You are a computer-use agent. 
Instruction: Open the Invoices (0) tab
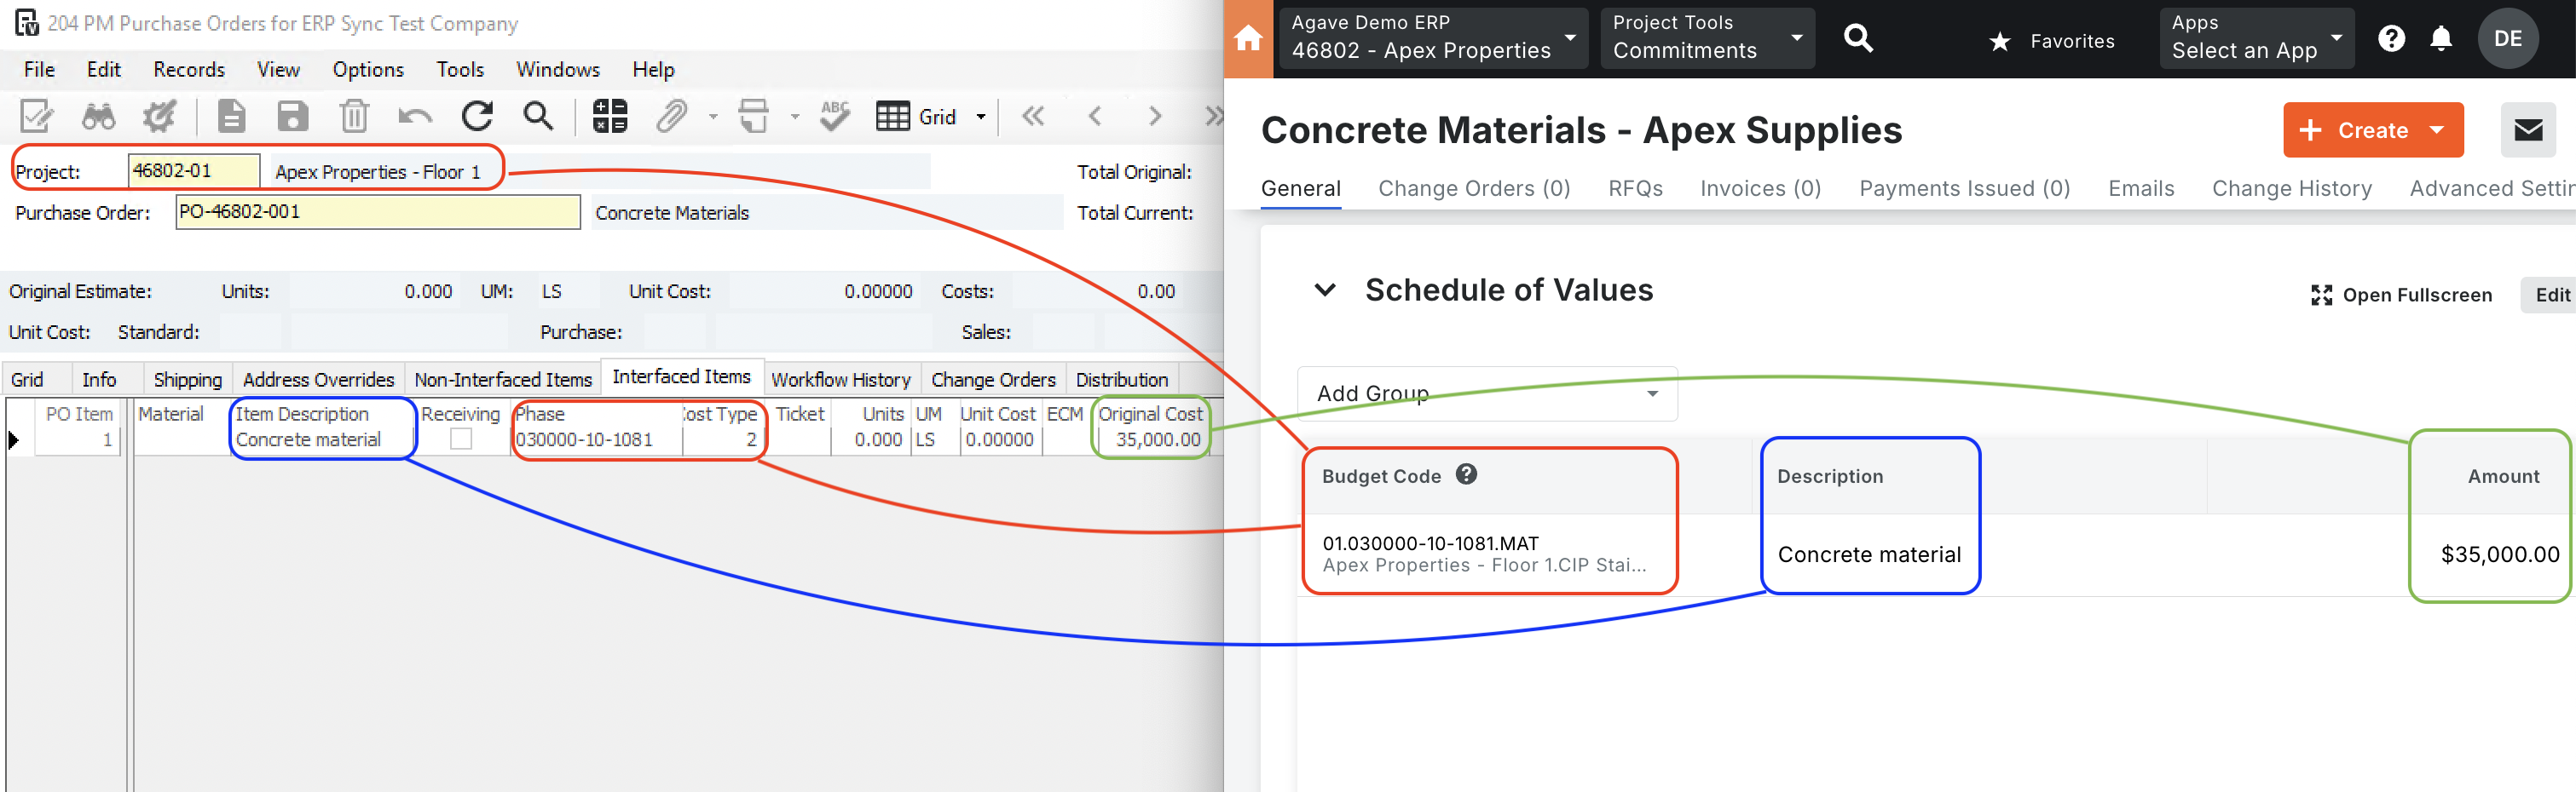1761,189
